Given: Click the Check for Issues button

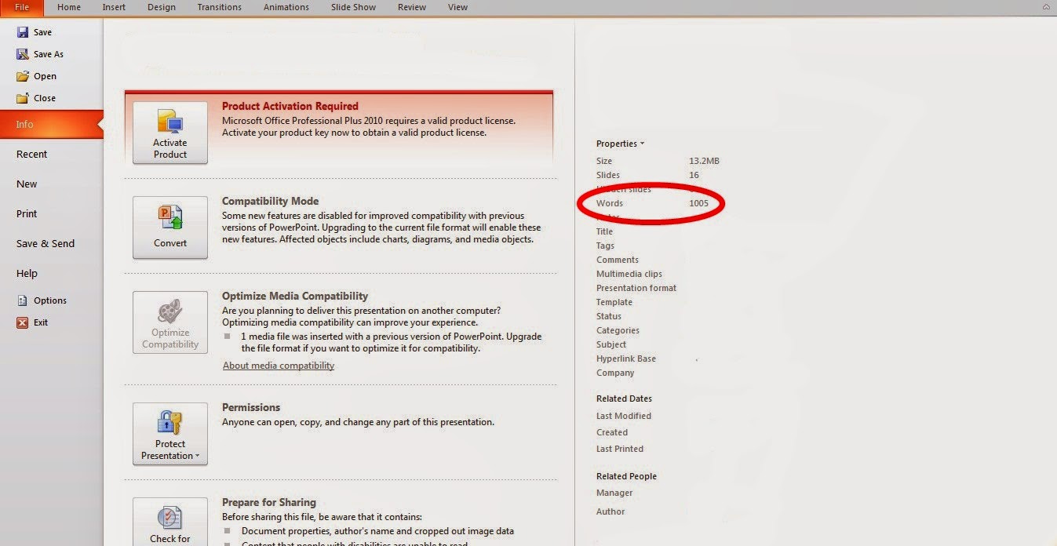Looking at the screenshot, I should click(170, 522).
